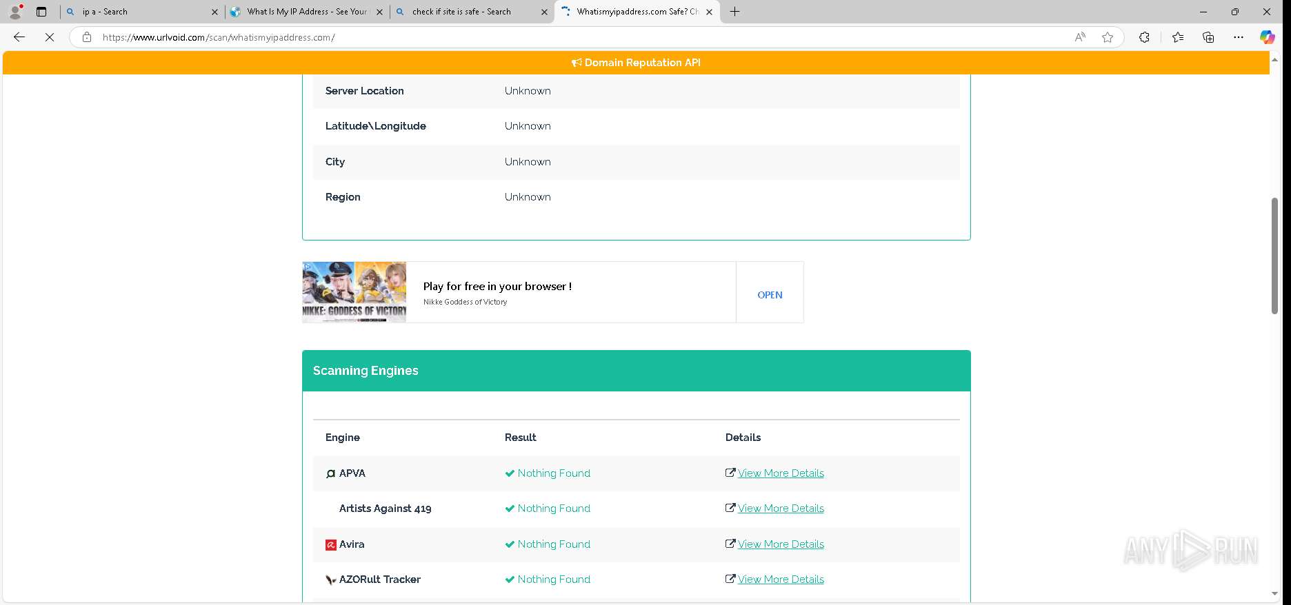Click external link icon in Artists Against 419 row
The height and width of the screenshot is (605, 1291).
pyautogui.click(x=730, y=508)
